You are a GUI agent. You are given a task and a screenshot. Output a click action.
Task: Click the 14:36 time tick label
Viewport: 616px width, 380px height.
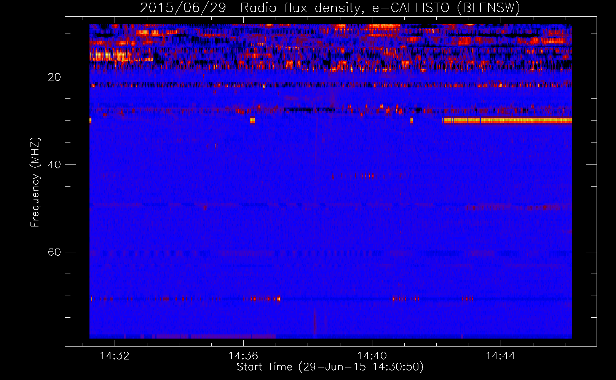pos(243,356)
